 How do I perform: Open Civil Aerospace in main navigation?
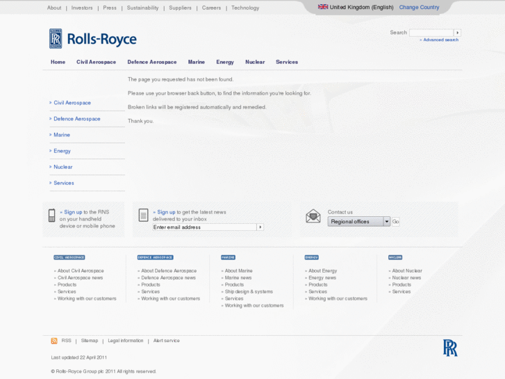[x=96, y=62]
